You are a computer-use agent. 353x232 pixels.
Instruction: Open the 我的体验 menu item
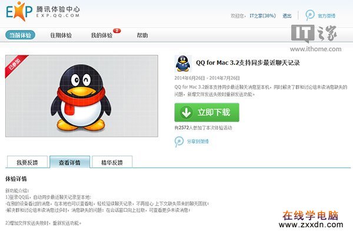click(x=102, y=35)
